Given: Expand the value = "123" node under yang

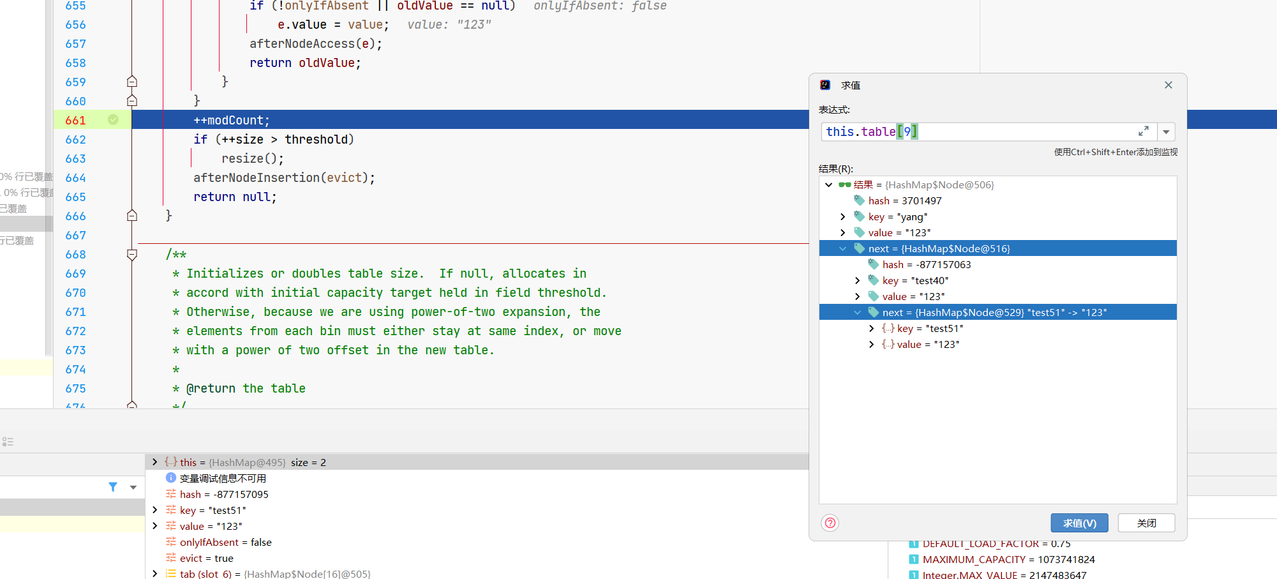Looking at the screenshot, I should coord(843,233).
